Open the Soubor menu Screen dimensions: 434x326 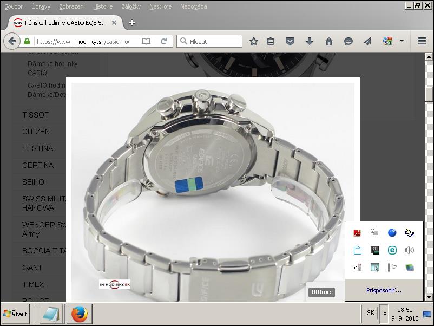14,6
